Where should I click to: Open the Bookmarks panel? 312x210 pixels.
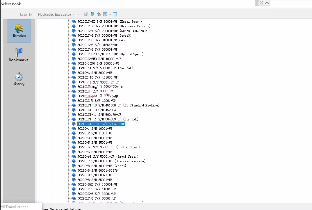click(19, 55)
